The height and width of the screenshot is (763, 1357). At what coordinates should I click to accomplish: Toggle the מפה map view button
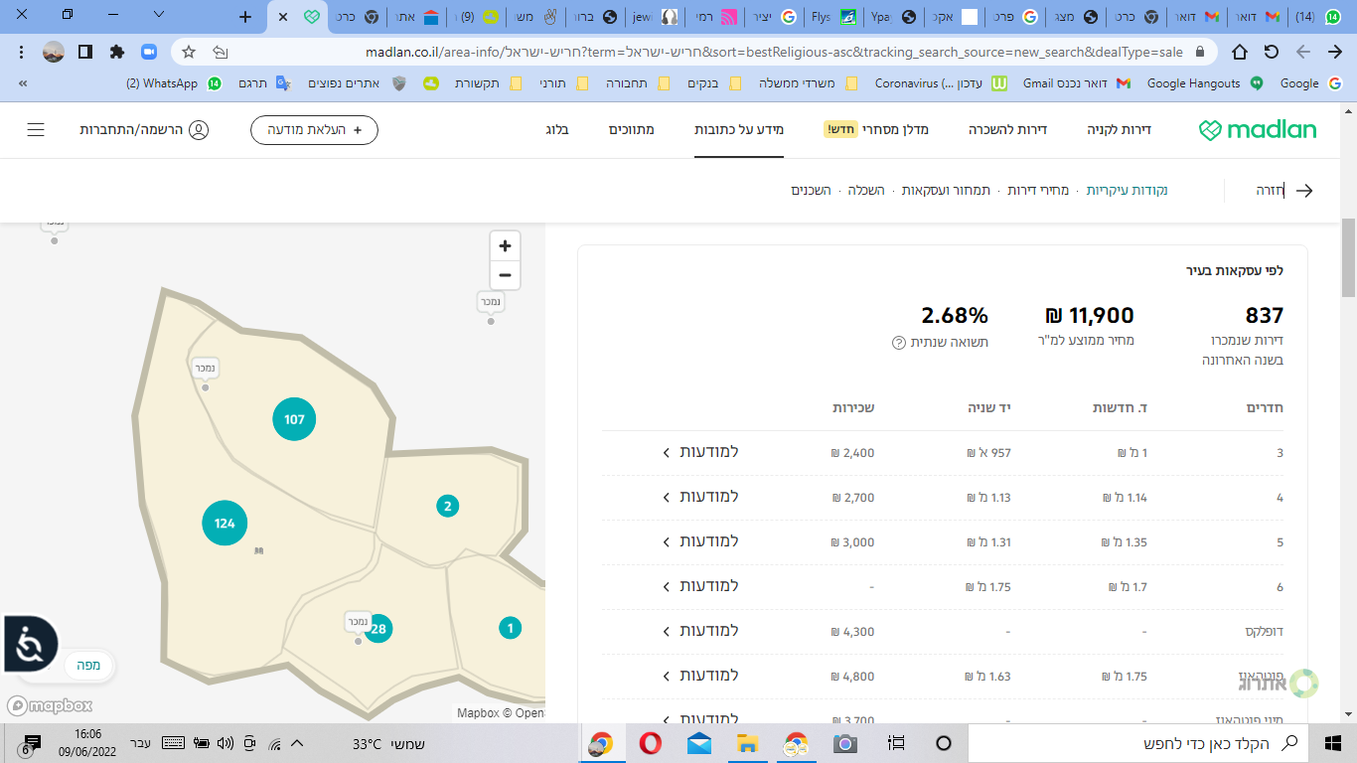(89, 666)
